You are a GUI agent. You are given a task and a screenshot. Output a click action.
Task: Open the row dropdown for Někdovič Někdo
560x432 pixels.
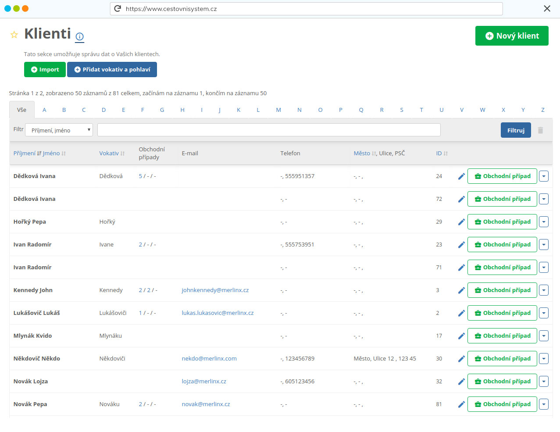[x=544, y=359]
